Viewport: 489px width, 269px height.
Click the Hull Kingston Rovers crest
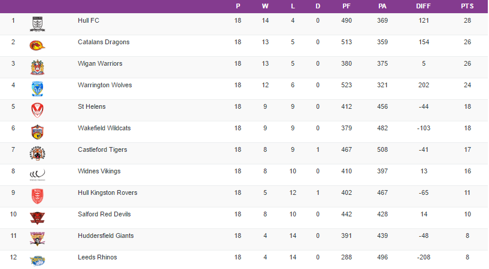pos(37,196)
